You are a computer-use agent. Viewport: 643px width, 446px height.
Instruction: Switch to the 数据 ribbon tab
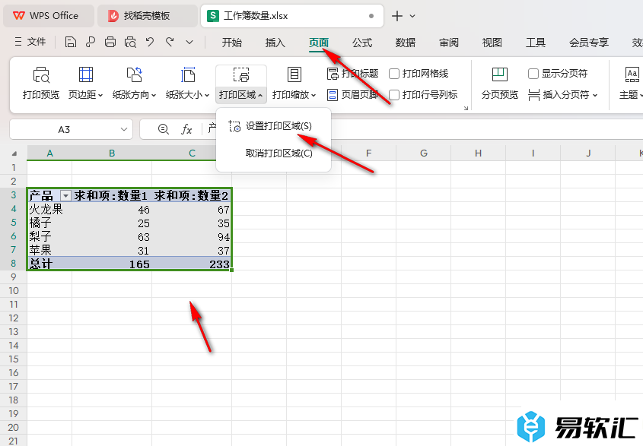405,43
